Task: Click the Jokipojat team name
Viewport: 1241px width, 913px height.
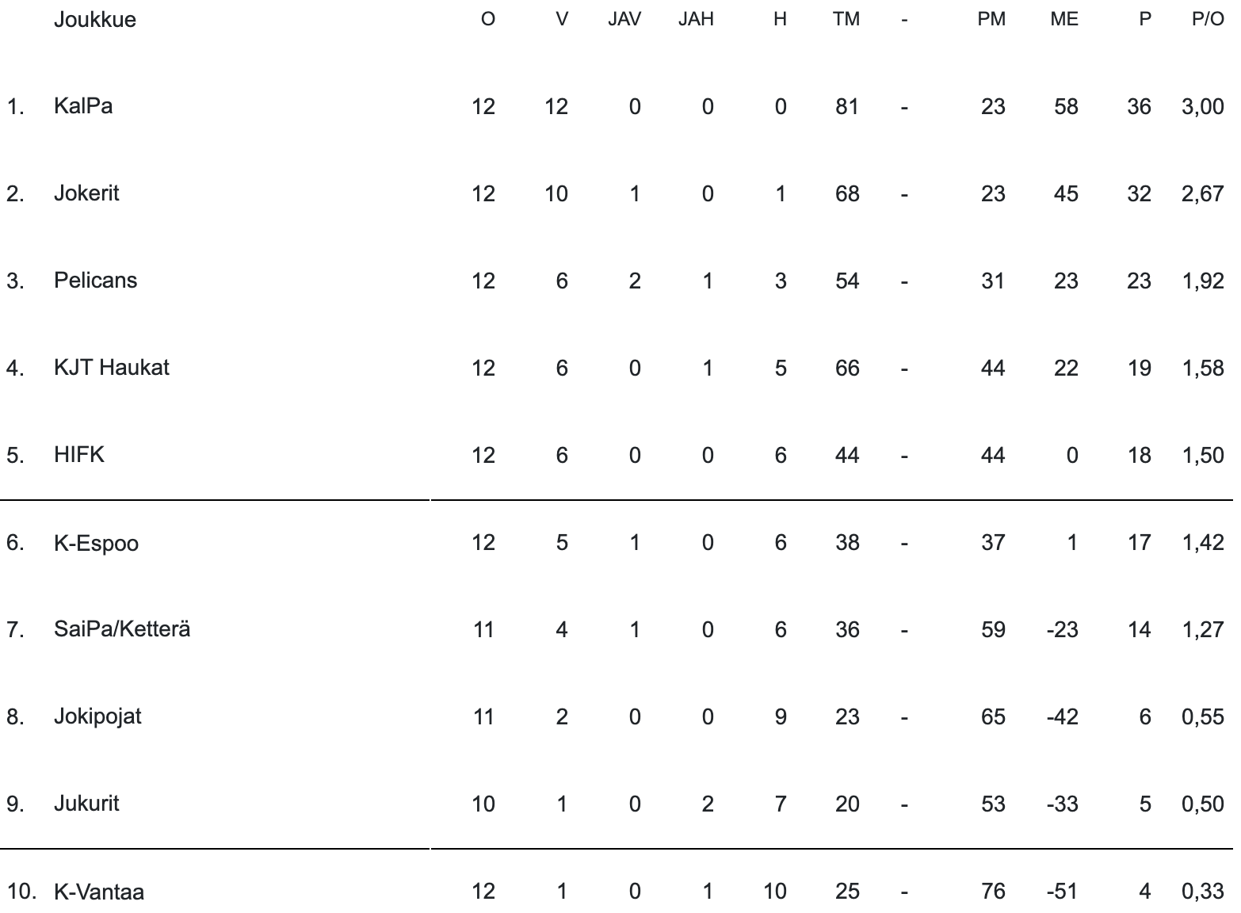Action: pos(97,716)
